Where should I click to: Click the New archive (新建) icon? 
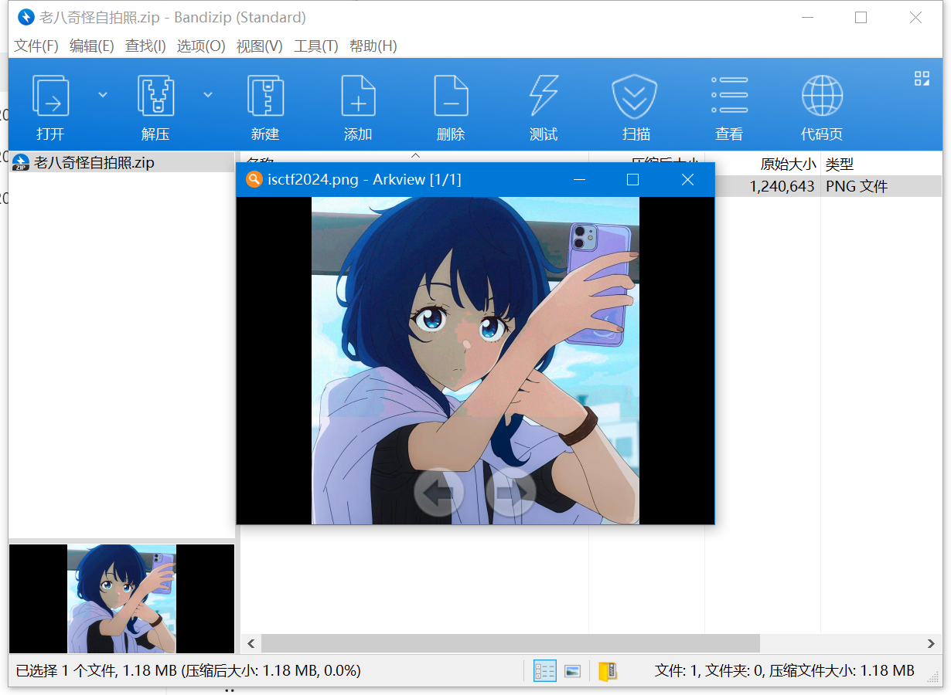265,96
